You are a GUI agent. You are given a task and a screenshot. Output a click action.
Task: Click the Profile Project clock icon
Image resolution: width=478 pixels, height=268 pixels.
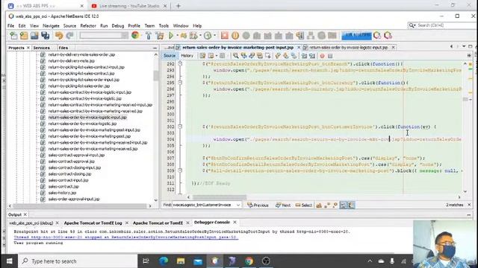(208, 36)
